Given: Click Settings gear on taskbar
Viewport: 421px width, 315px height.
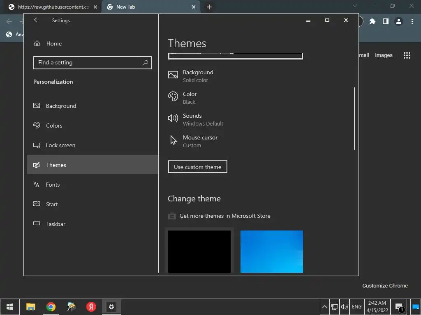Looking at the screenshot, I should (111, 307).
